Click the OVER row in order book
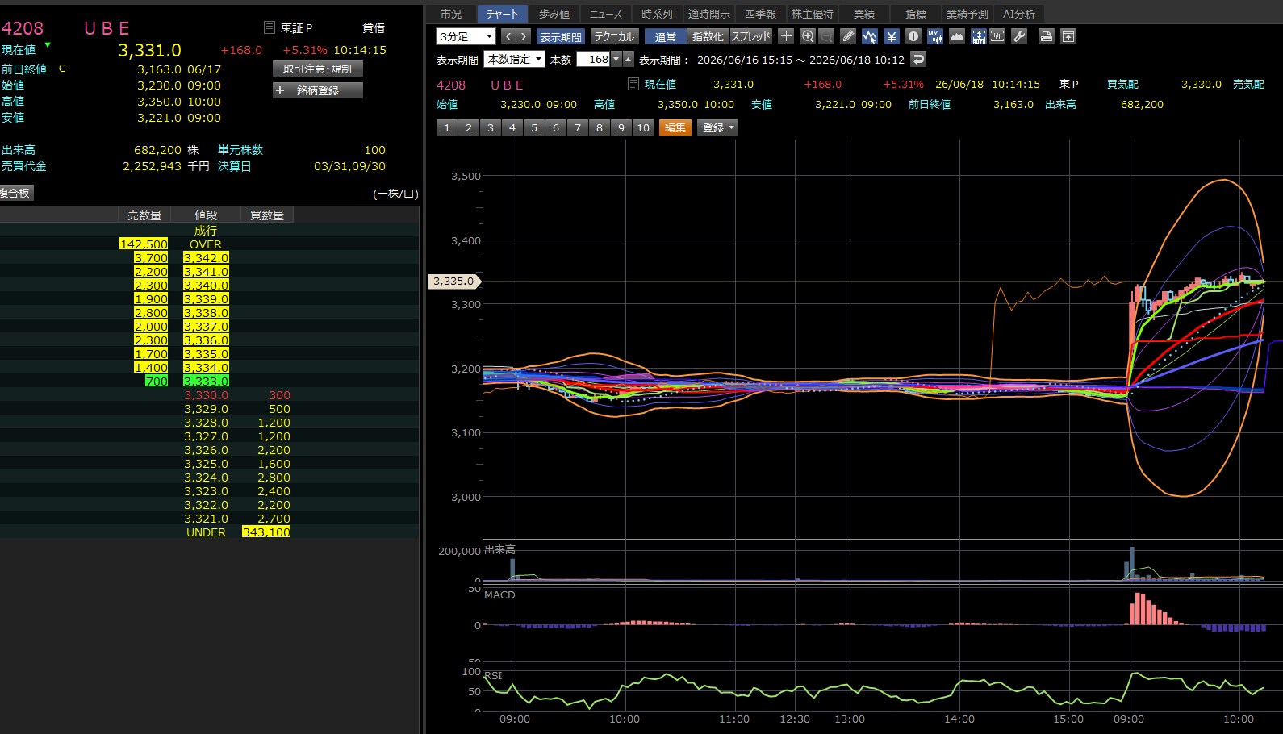 point(209,244)
